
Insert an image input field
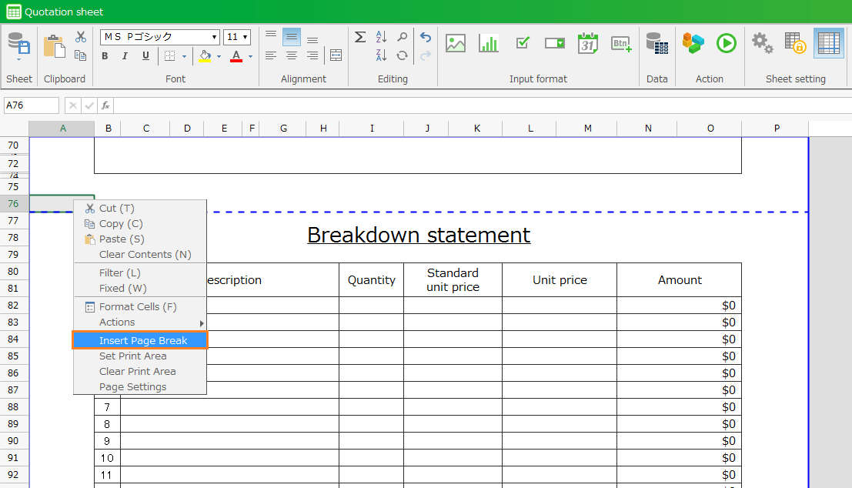[456, 44]
